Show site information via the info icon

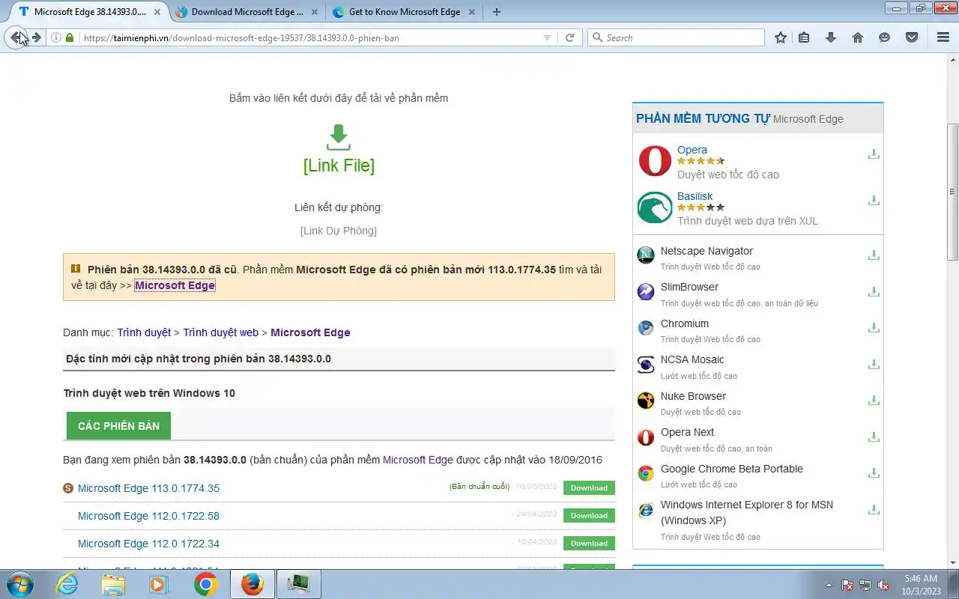tap(56, 37)
